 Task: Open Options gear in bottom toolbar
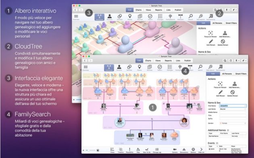pyautogui.click(x=193, y=150)
